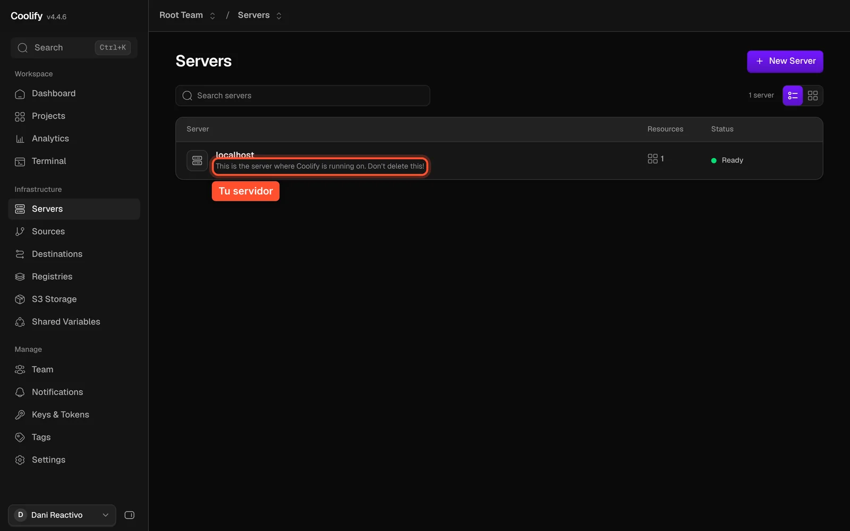Open Shared Variables page

point(74,322)
